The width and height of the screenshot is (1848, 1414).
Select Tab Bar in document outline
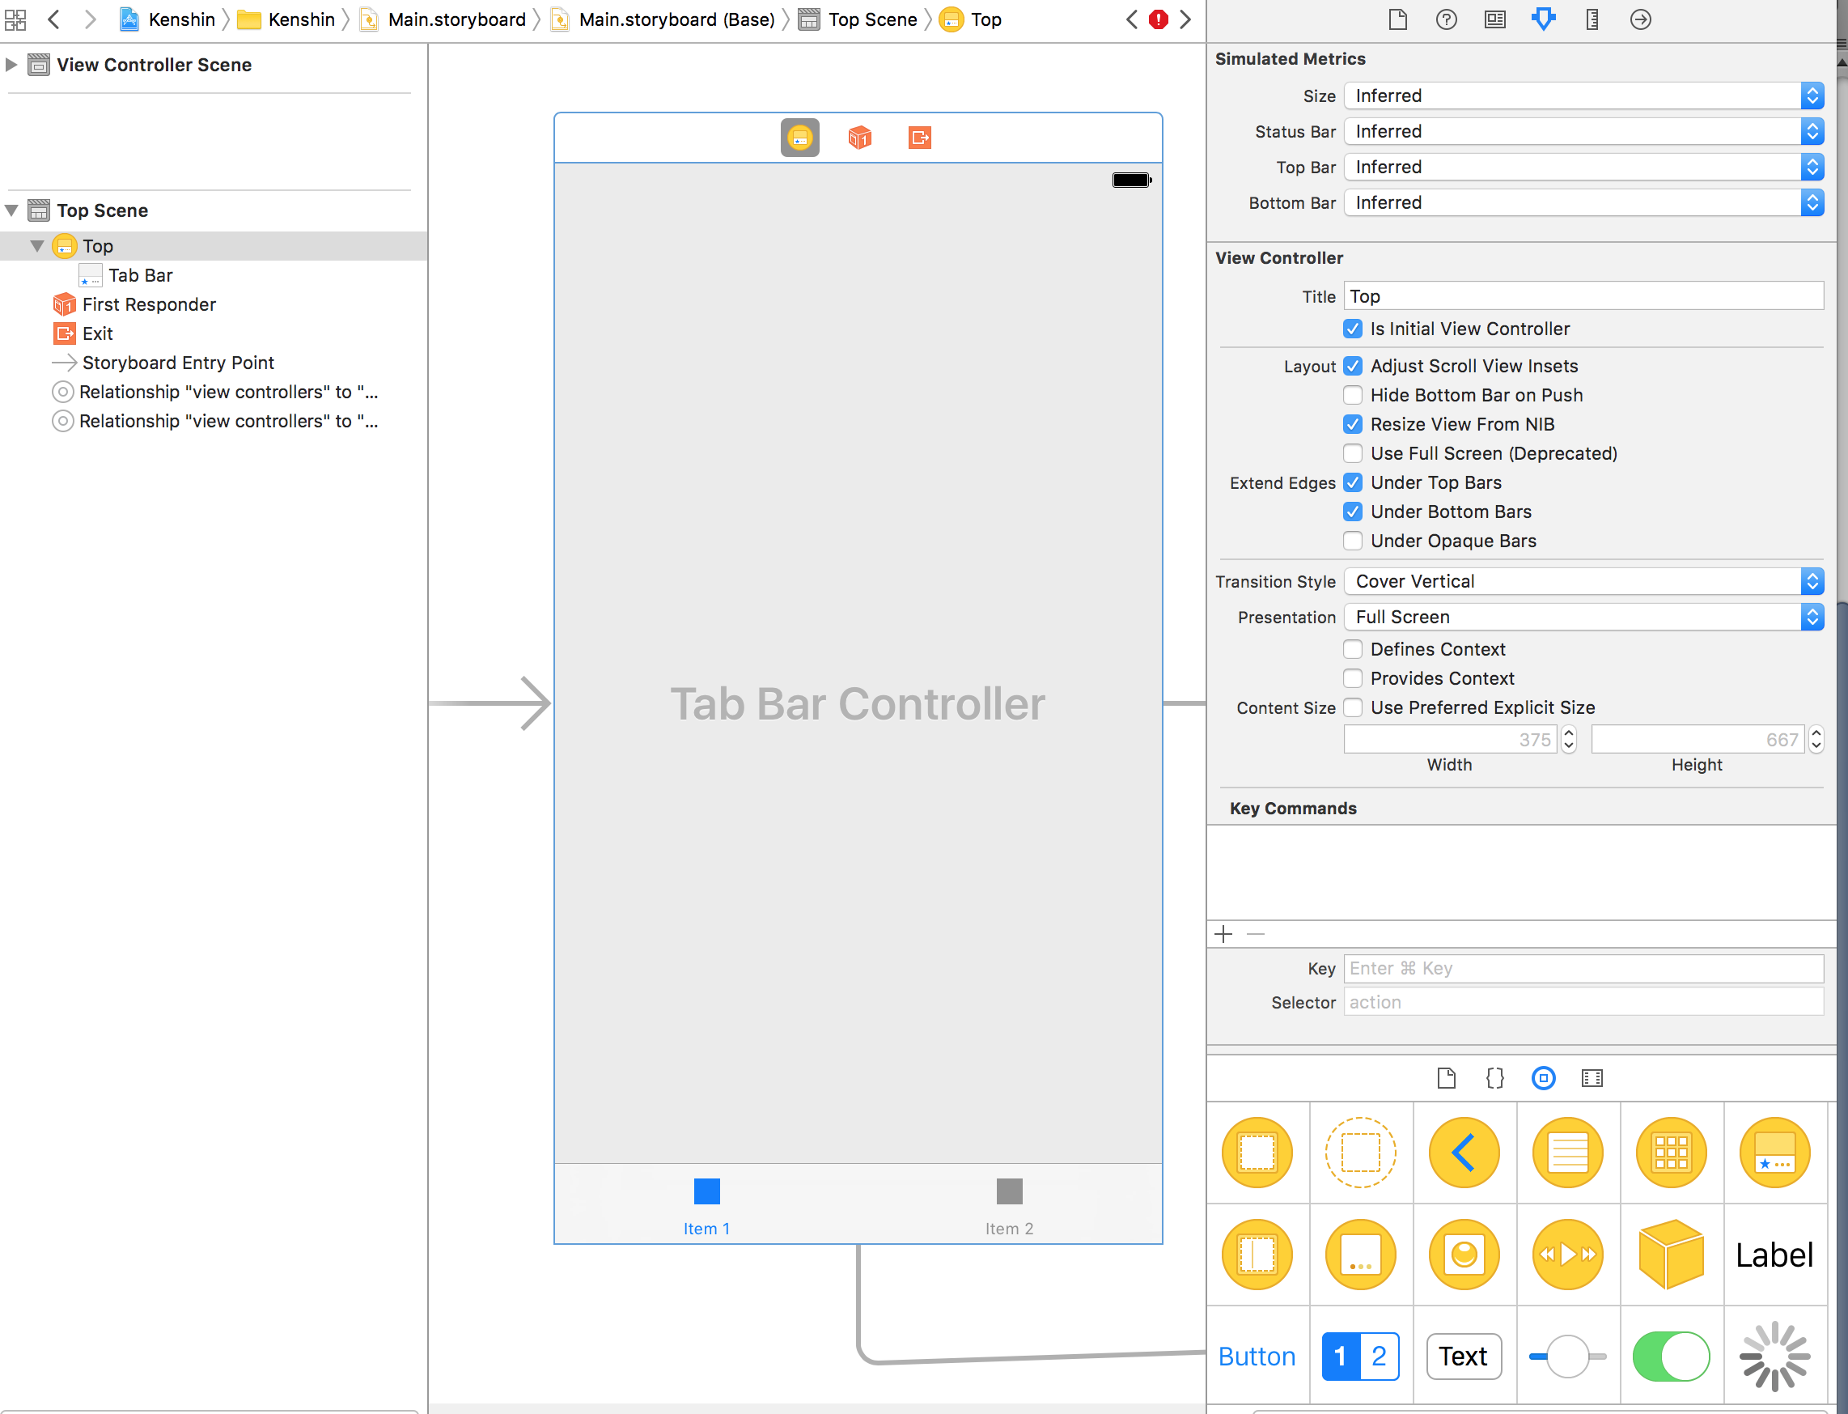tap(140, 275)
